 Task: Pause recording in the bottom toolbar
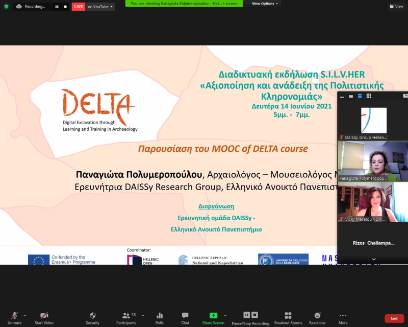[246, 315]
